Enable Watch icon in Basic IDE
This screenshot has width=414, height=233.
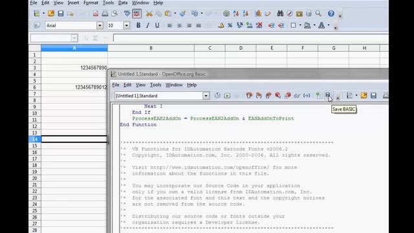pyautogui.click(x=297, y=96)
